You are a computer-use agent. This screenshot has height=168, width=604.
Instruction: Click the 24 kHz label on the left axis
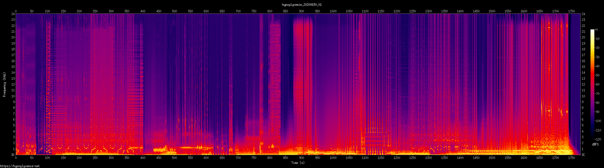[13, 14]
